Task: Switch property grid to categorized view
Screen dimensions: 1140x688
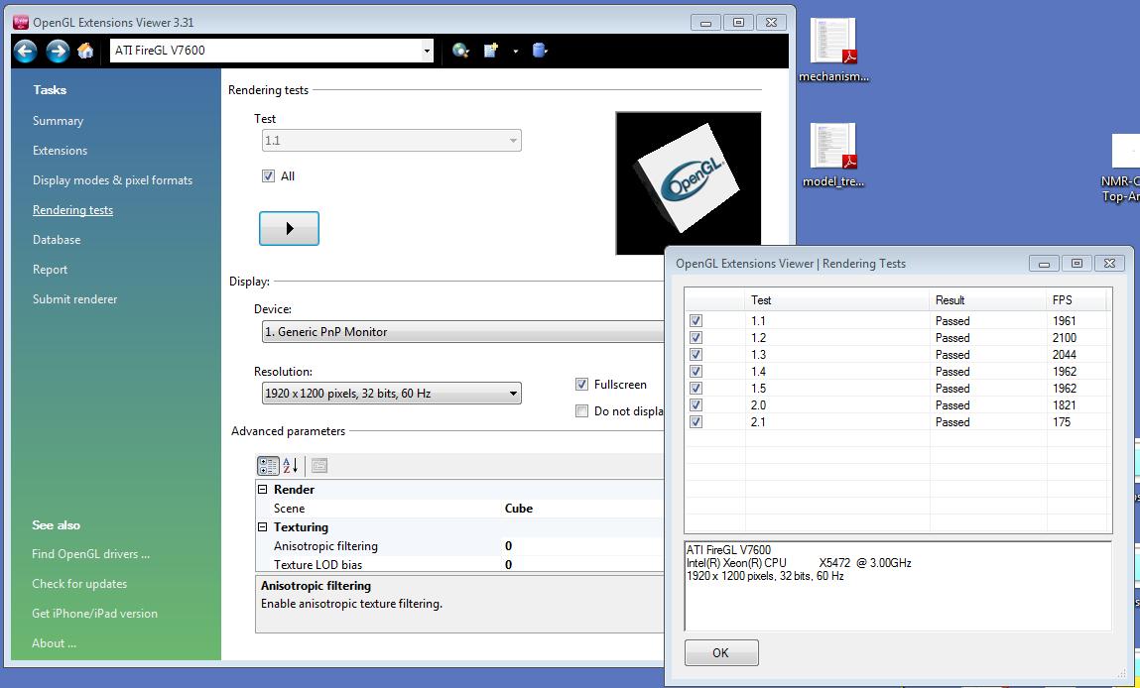Action: point(268,466)
